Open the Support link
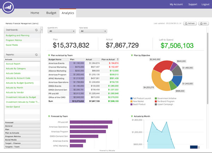Viewport: 212px width, 153px height. point(193,4)
